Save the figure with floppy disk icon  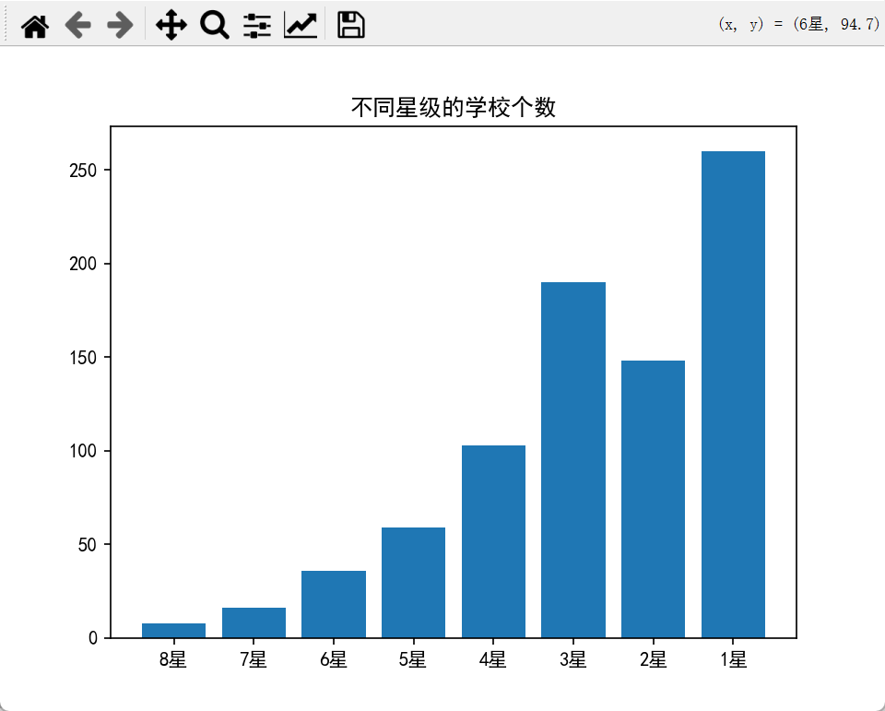[x=351, y=26]
